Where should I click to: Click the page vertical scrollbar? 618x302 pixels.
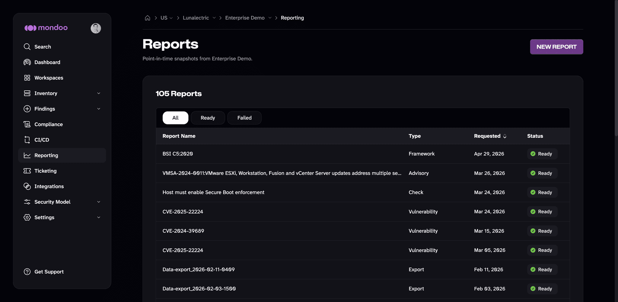616,68
